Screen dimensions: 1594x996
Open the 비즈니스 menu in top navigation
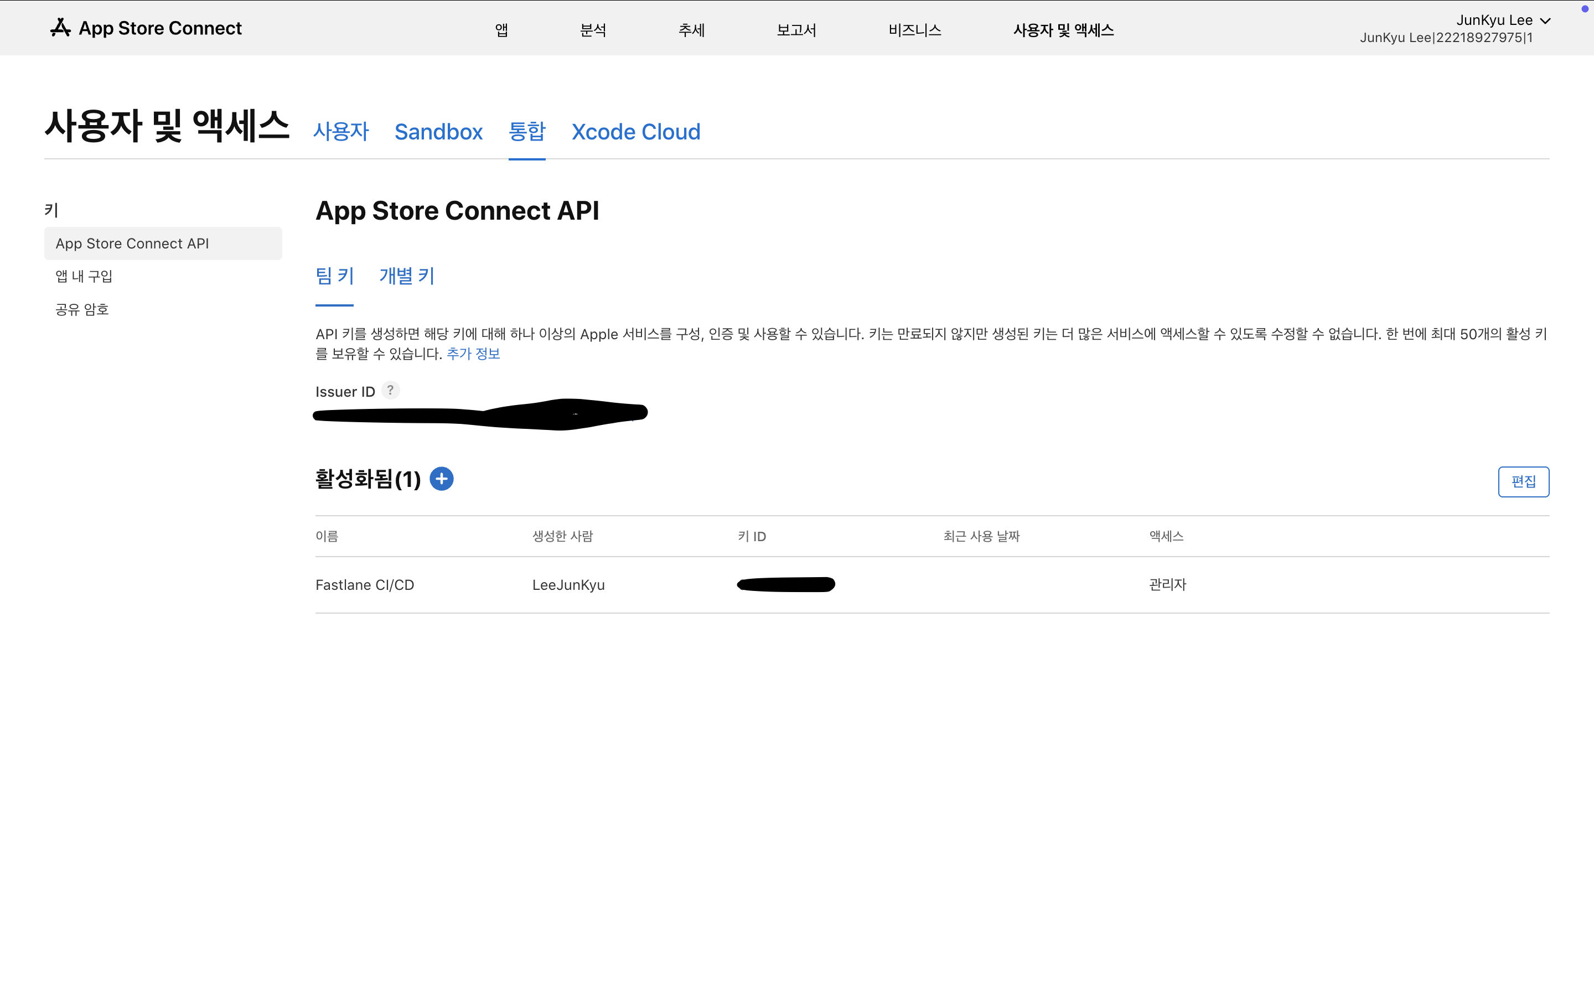914,30
